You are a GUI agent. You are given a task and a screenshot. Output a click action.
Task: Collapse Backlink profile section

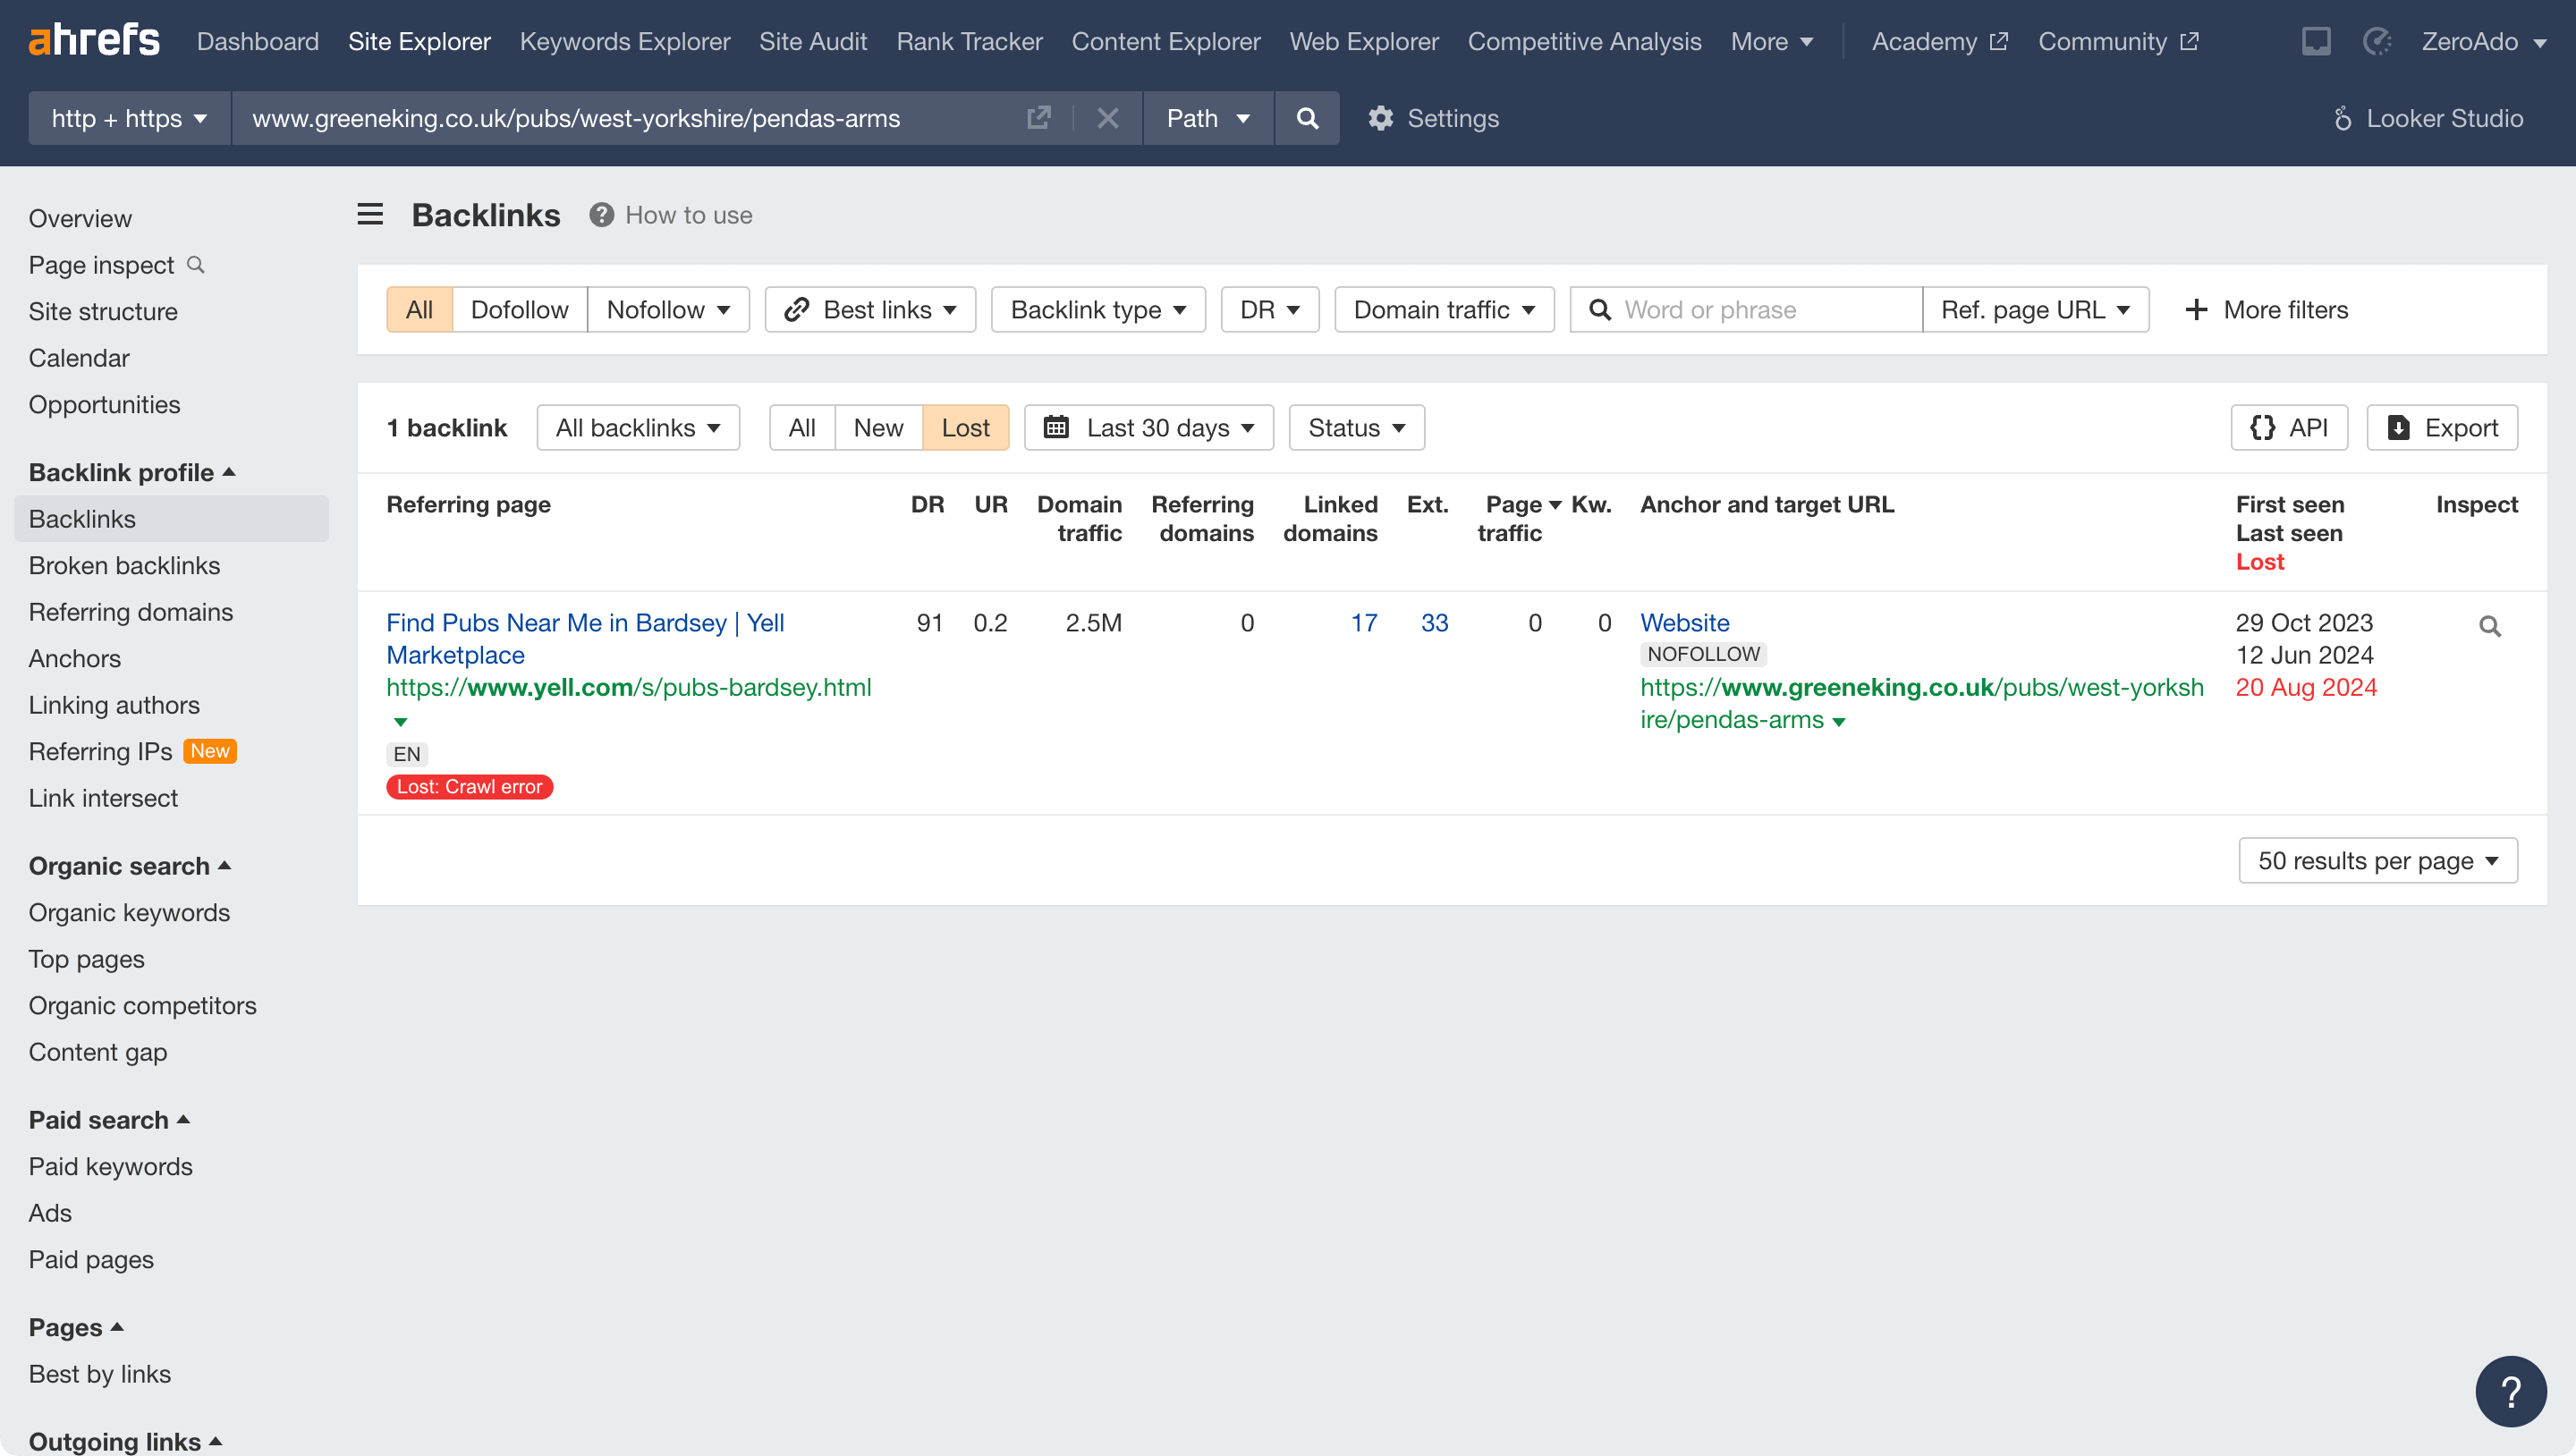click(x=132, y=472)
